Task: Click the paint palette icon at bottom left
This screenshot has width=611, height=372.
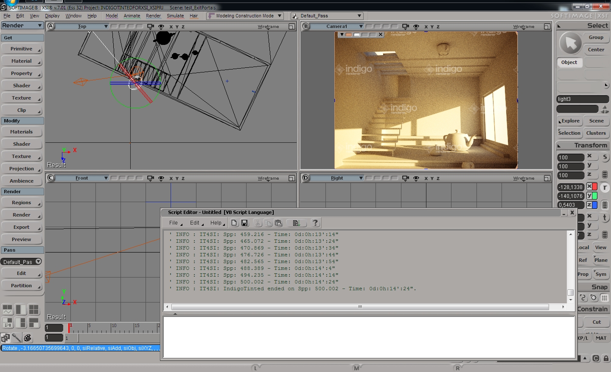Action: (x=28, y=338)
